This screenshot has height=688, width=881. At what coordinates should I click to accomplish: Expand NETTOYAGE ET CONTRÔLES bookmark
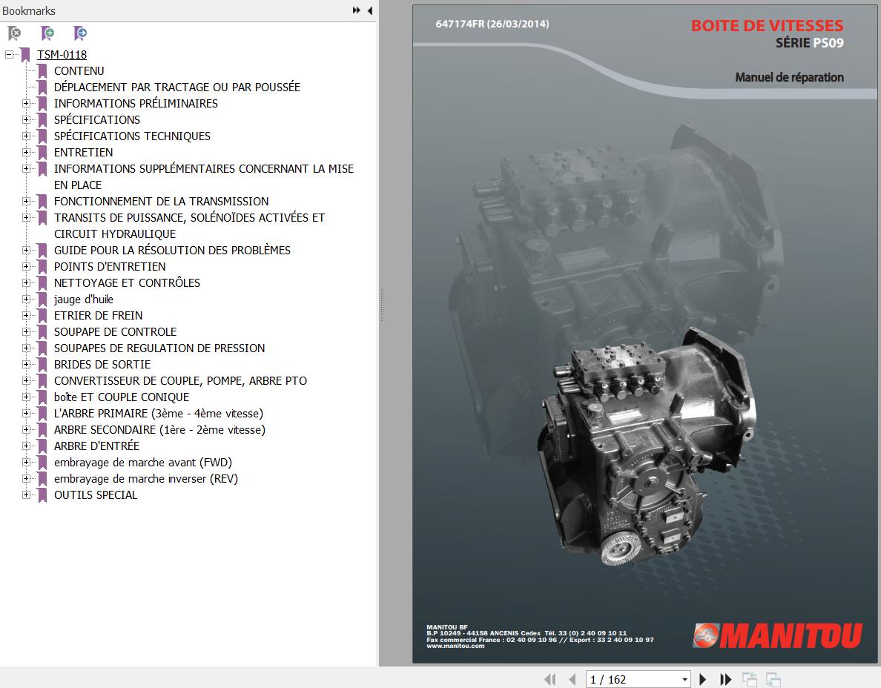coord(26,282)
